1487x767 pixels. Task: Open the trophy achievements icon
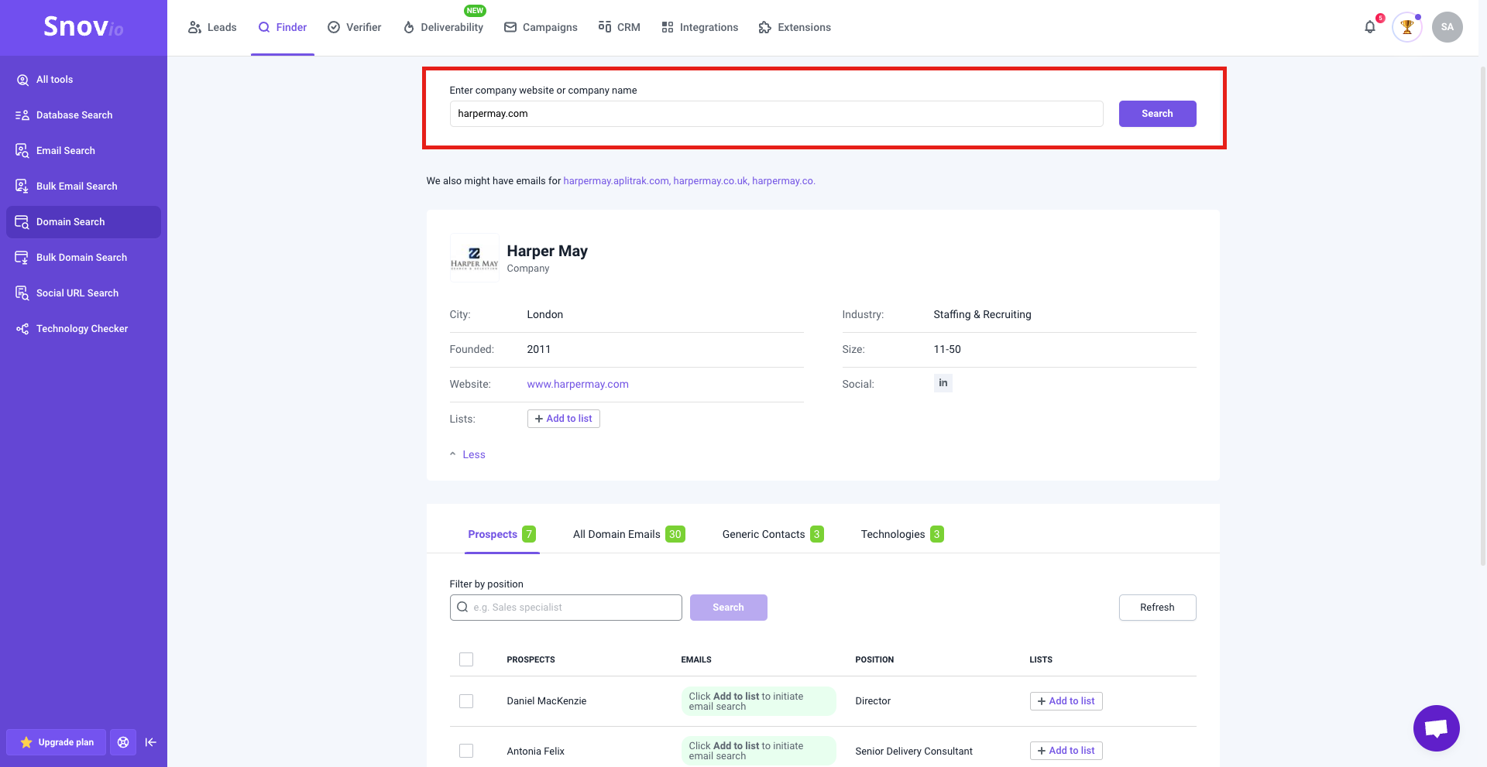[x=1407, y=27]
